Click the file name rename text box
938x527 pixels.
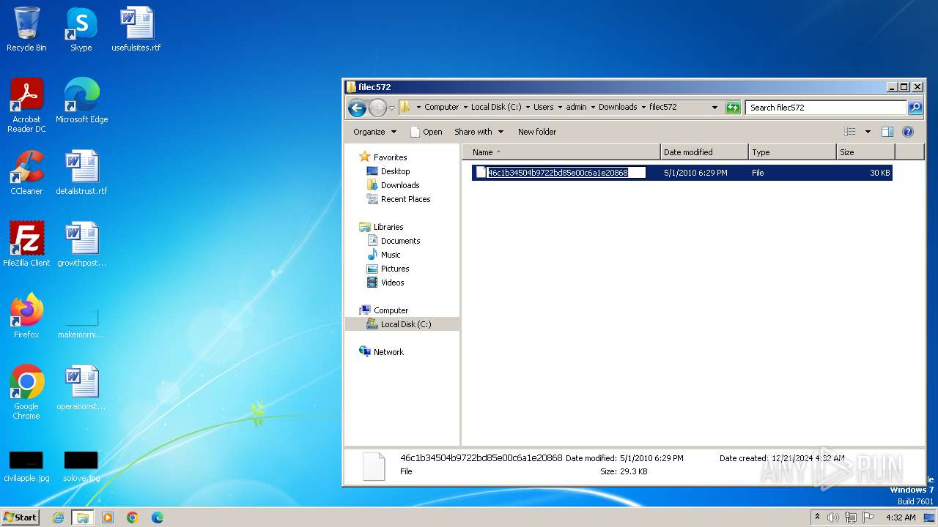click(566, 173)
